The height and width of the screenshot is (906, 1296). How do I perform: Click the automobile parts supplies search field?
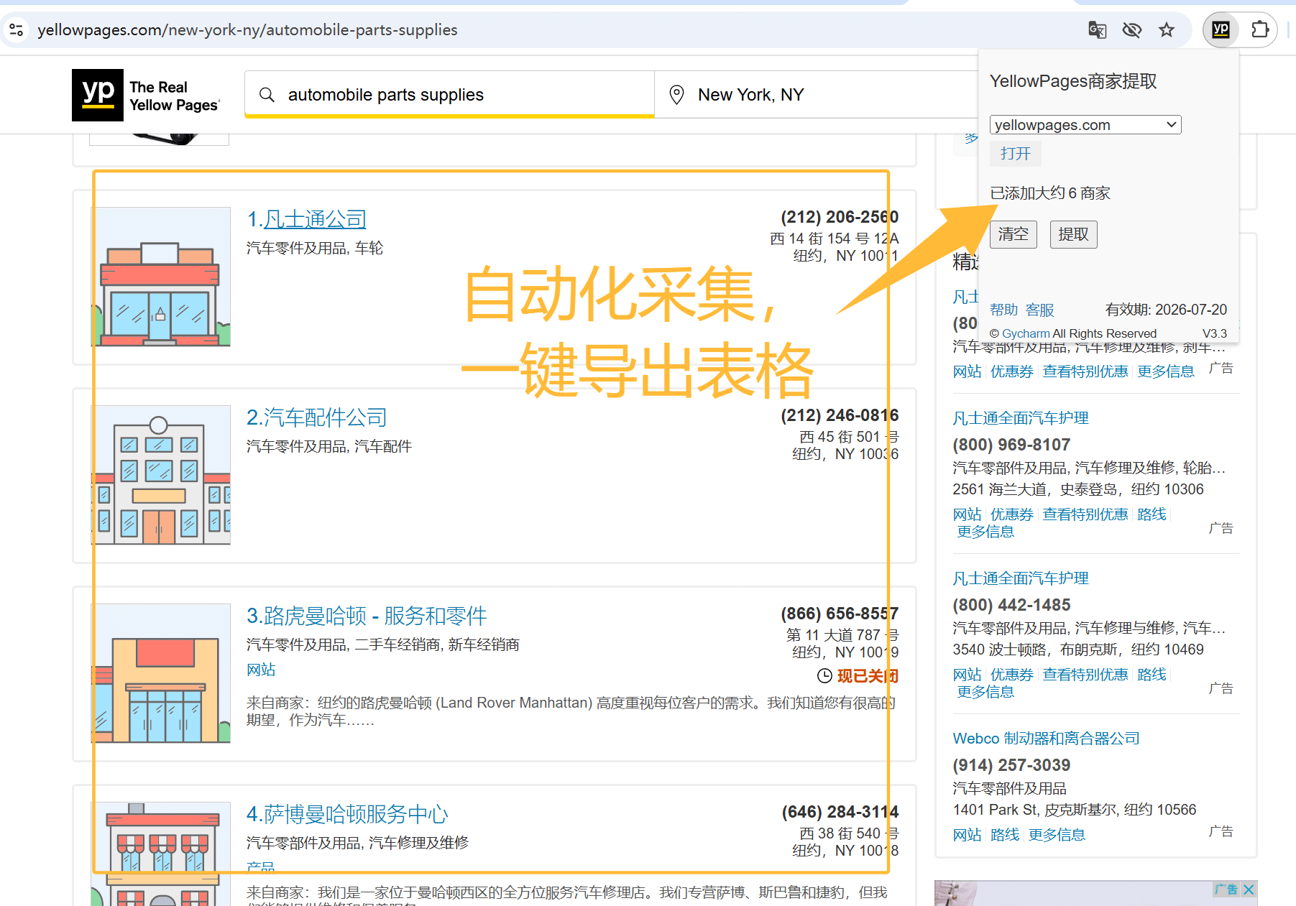[x=449, y=95]
